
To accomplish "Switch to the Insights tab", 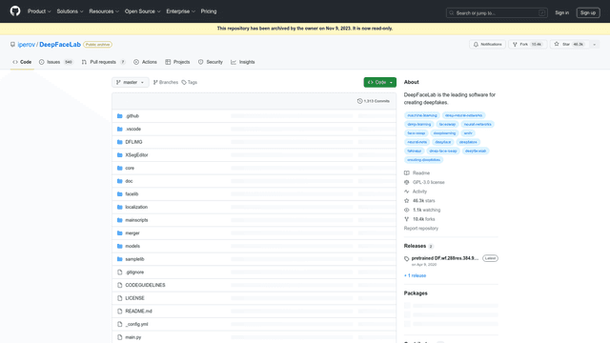I will [243, 62].
